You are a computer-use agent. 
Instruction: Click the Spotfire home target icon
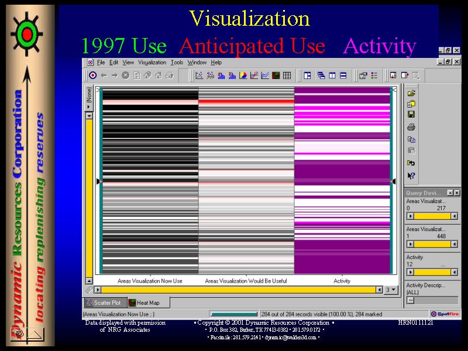(92, 75)
